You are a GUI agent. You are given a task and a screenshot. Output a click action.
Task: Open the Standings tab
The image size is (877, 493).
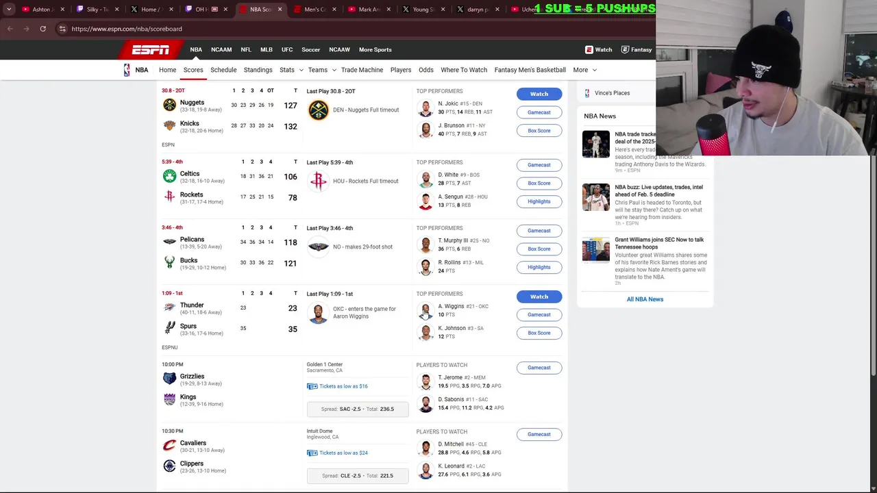[258, 70]
